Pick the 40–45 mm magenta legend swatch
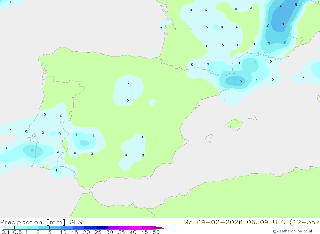 click(137, 228)
